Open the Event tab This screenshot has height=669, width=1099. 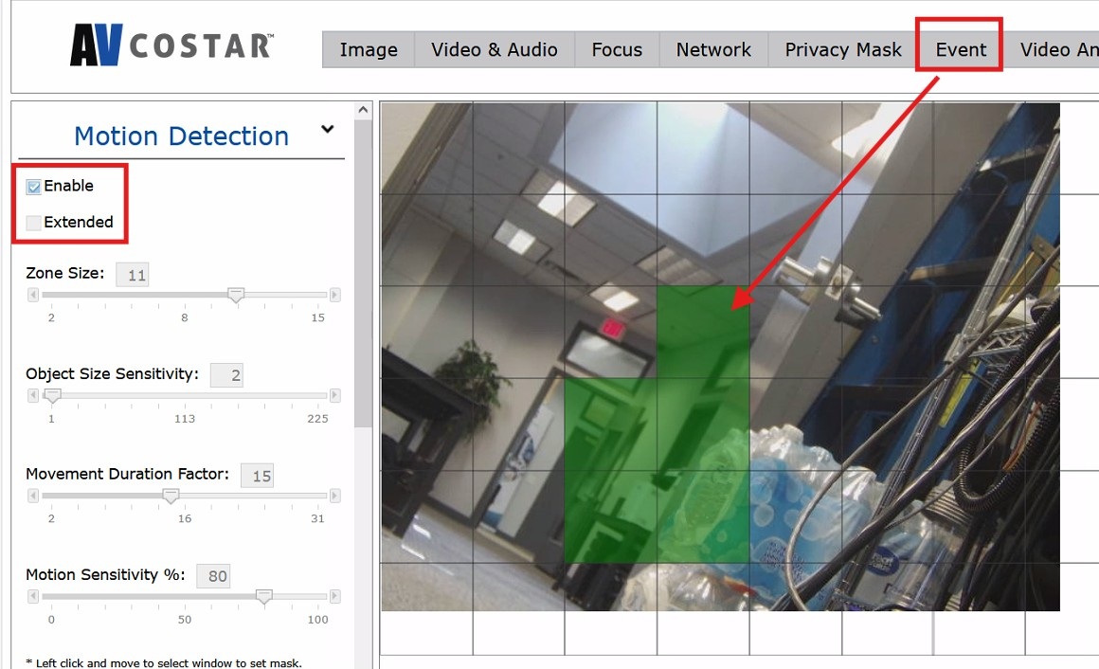pyautogui.click(x=961, y=49)
